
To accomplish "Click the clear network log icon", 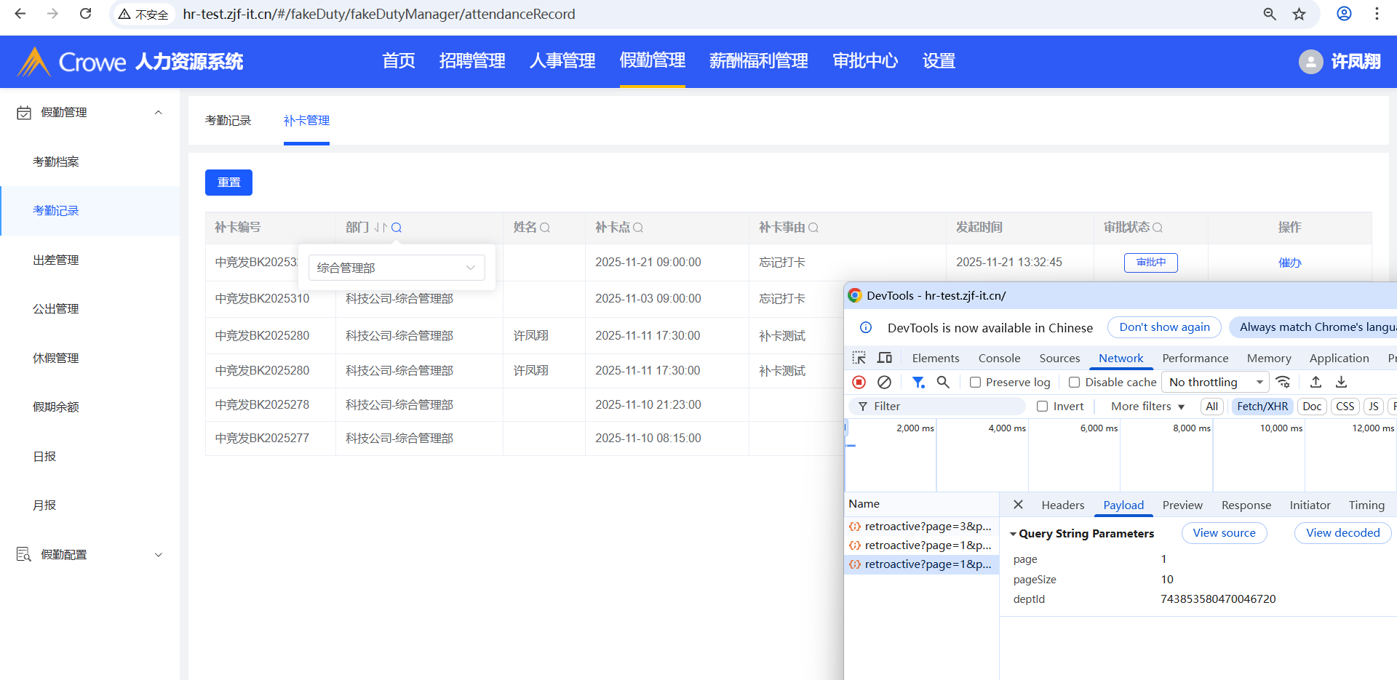I will coord(884,382).
